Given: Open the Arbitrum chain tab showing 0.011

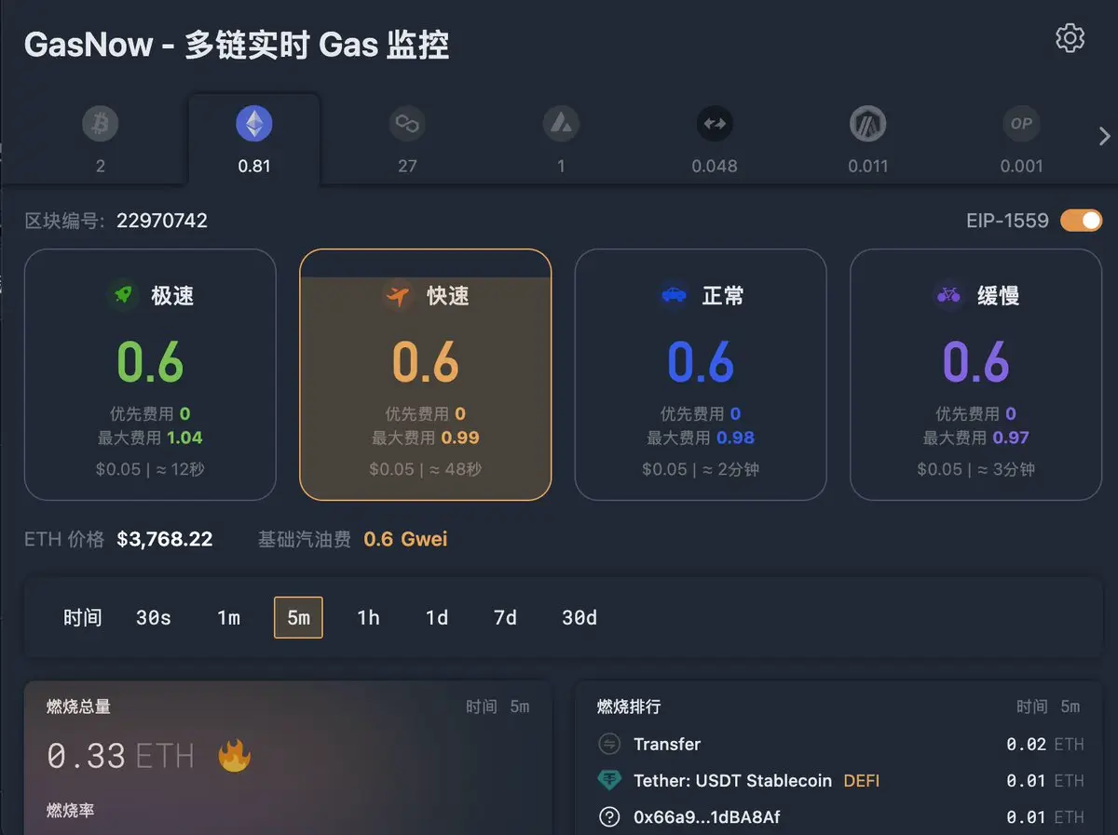Looking at the screenshot, I should click(x=867, y=140).
